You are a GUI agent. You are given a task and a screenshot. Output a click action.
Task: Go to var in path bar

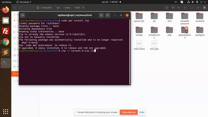pyautogui.click(x=58, y=8)
